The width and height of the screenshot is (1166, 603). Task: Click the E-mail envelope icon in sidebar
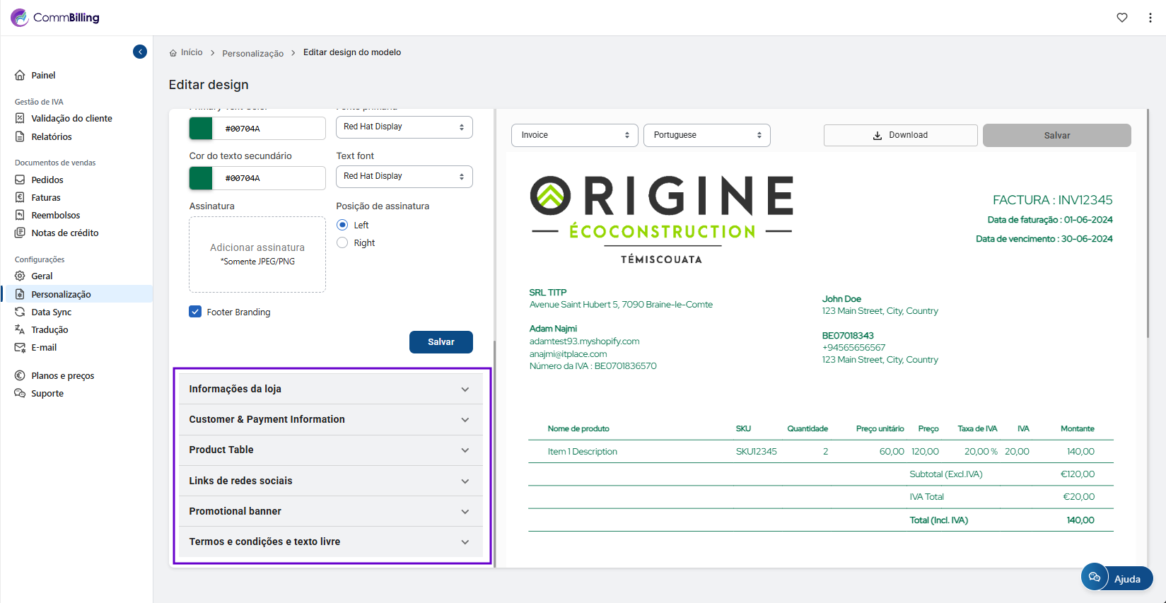click(20, 347)
